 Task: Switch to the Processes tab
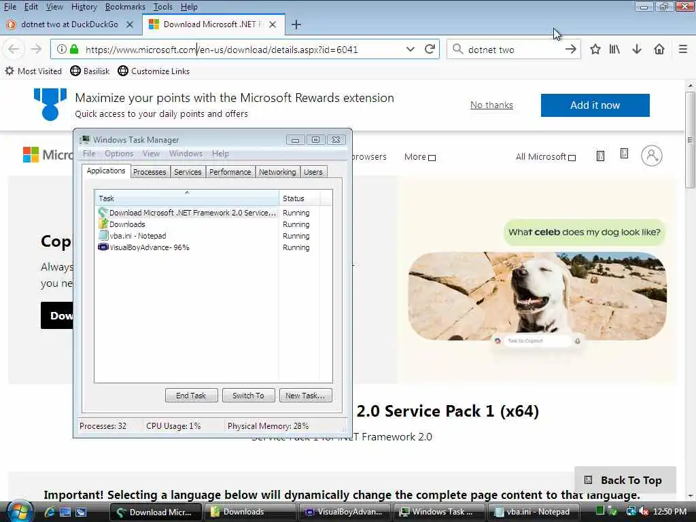150,172
